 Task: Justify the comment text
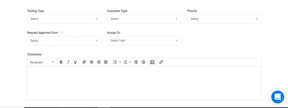tap(106, 62)
